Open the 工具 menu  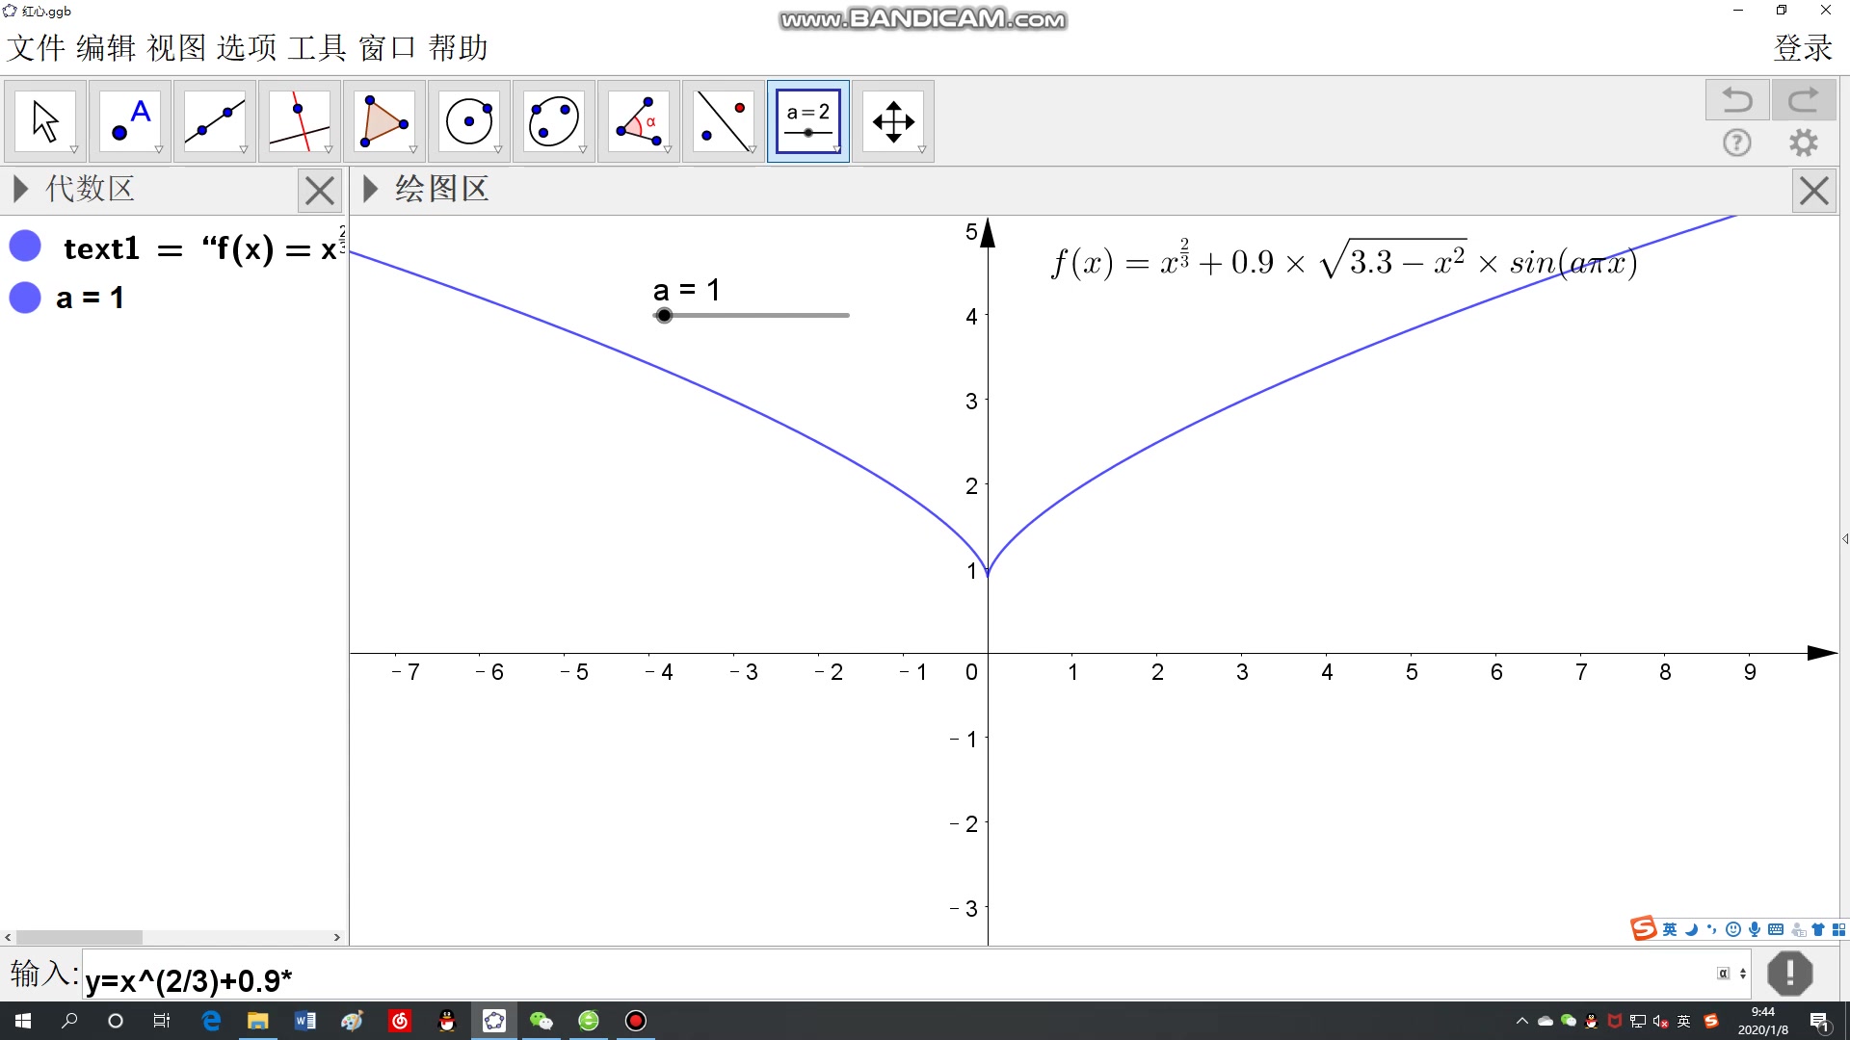(317, 48)
